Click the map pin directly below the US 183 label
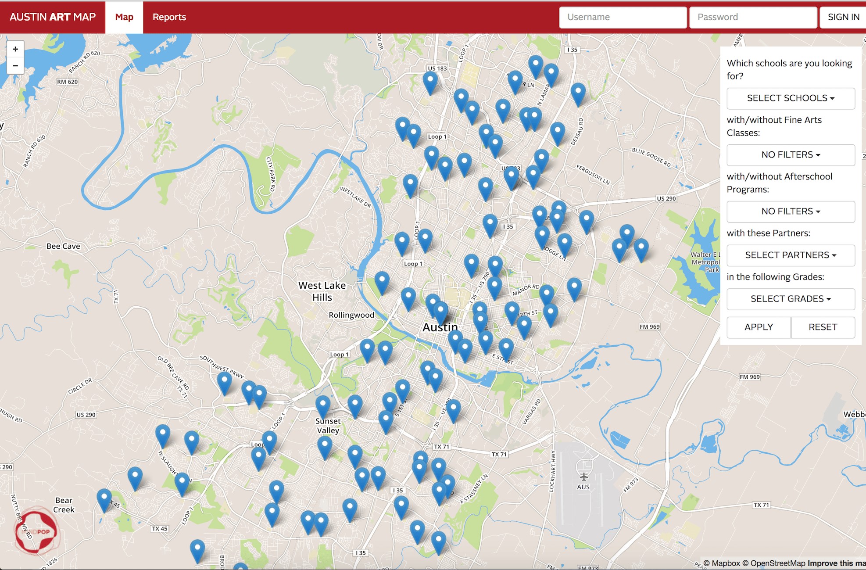The width and height of the screenshot is (866, 570). [x=430, y=82]
